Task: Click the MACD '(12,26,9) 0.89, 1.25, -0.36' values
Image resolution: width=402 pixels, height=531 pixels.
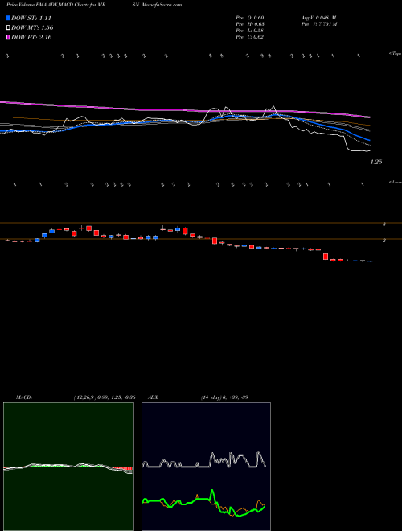Action: point(105,397)
